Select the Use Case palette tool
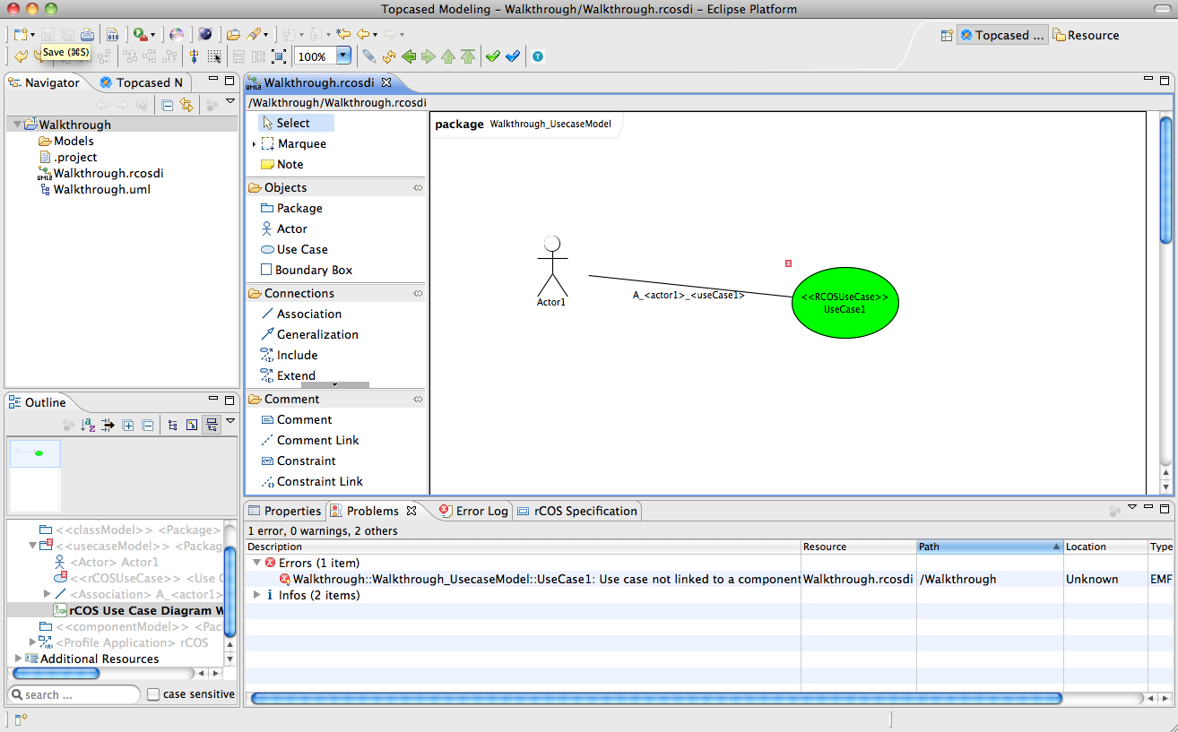The width and height of the screenshot is (1178, 732). point(295,249)
